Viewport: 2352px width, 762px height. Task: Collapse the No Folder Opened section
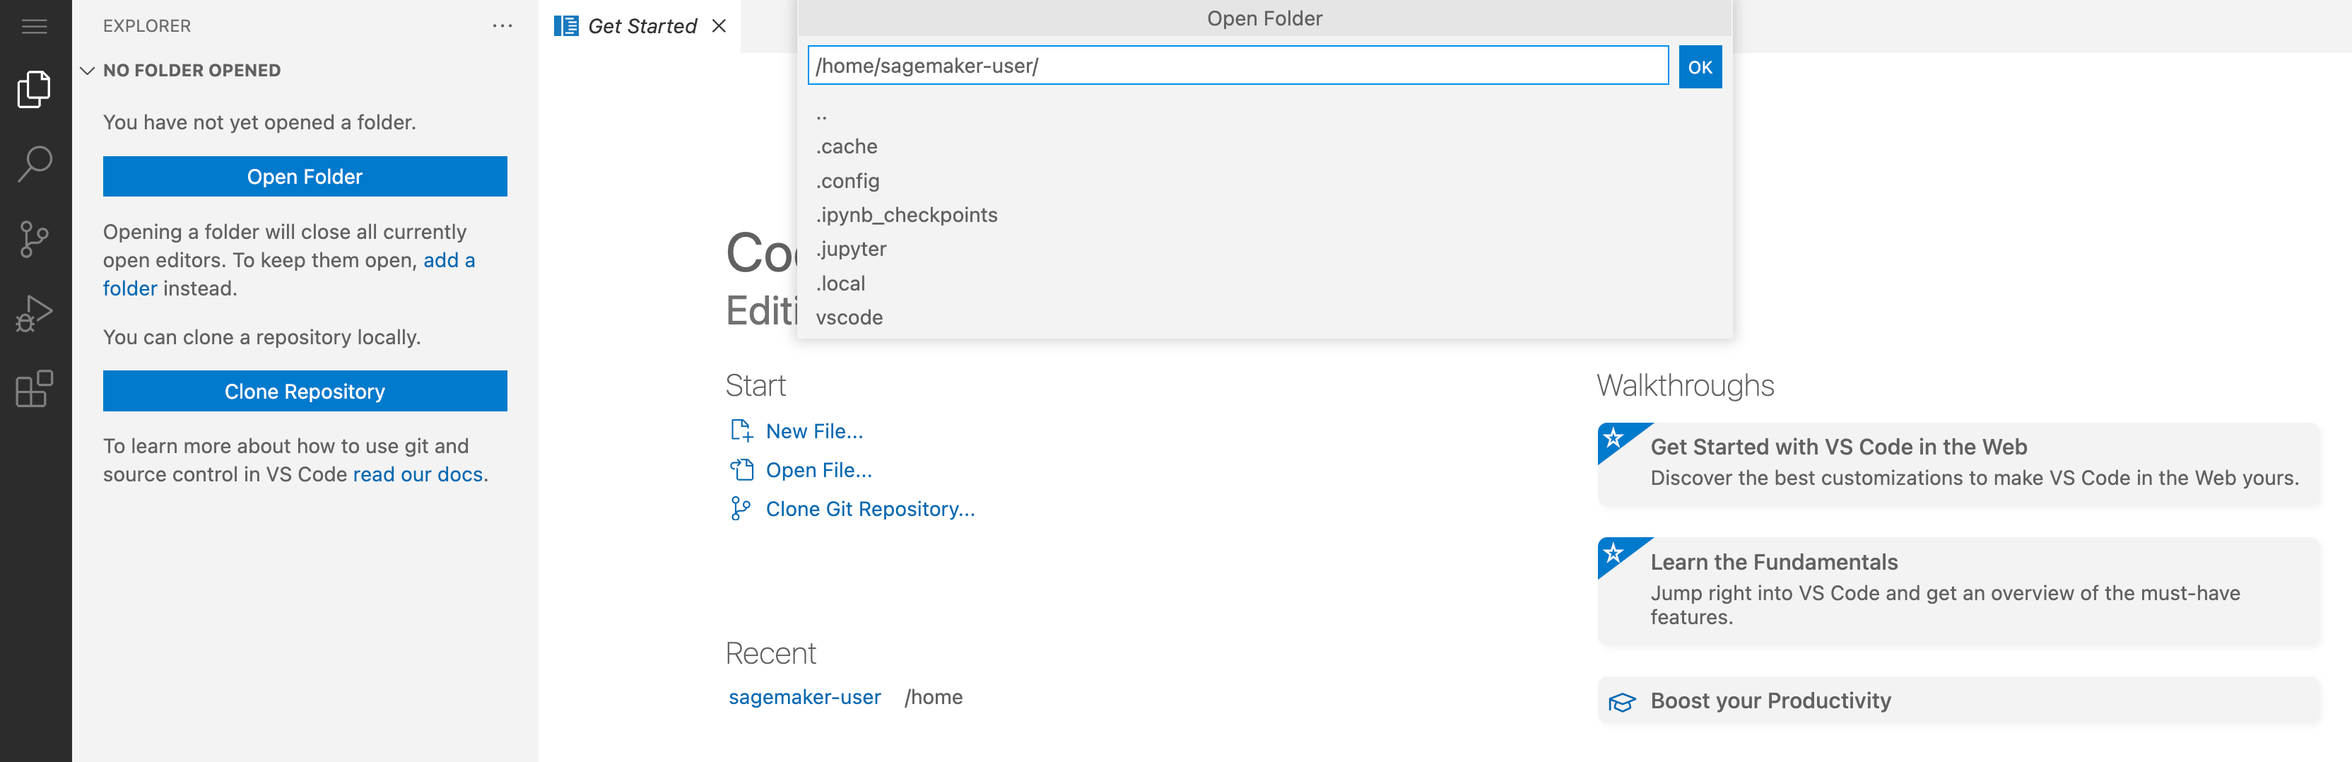pos(88,71)
